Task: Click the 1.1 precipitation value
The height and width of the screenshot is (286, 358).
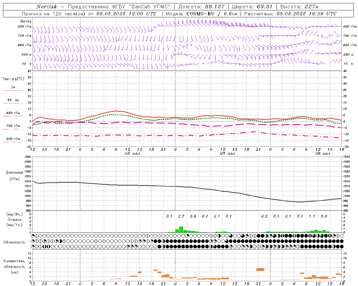Action: (312, 216)
